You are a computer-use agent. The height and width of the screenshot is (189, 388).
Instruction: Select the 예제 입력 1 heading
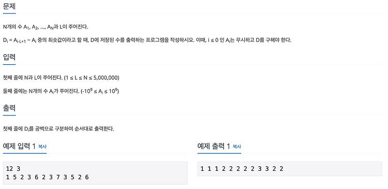(x=19, y=147)
